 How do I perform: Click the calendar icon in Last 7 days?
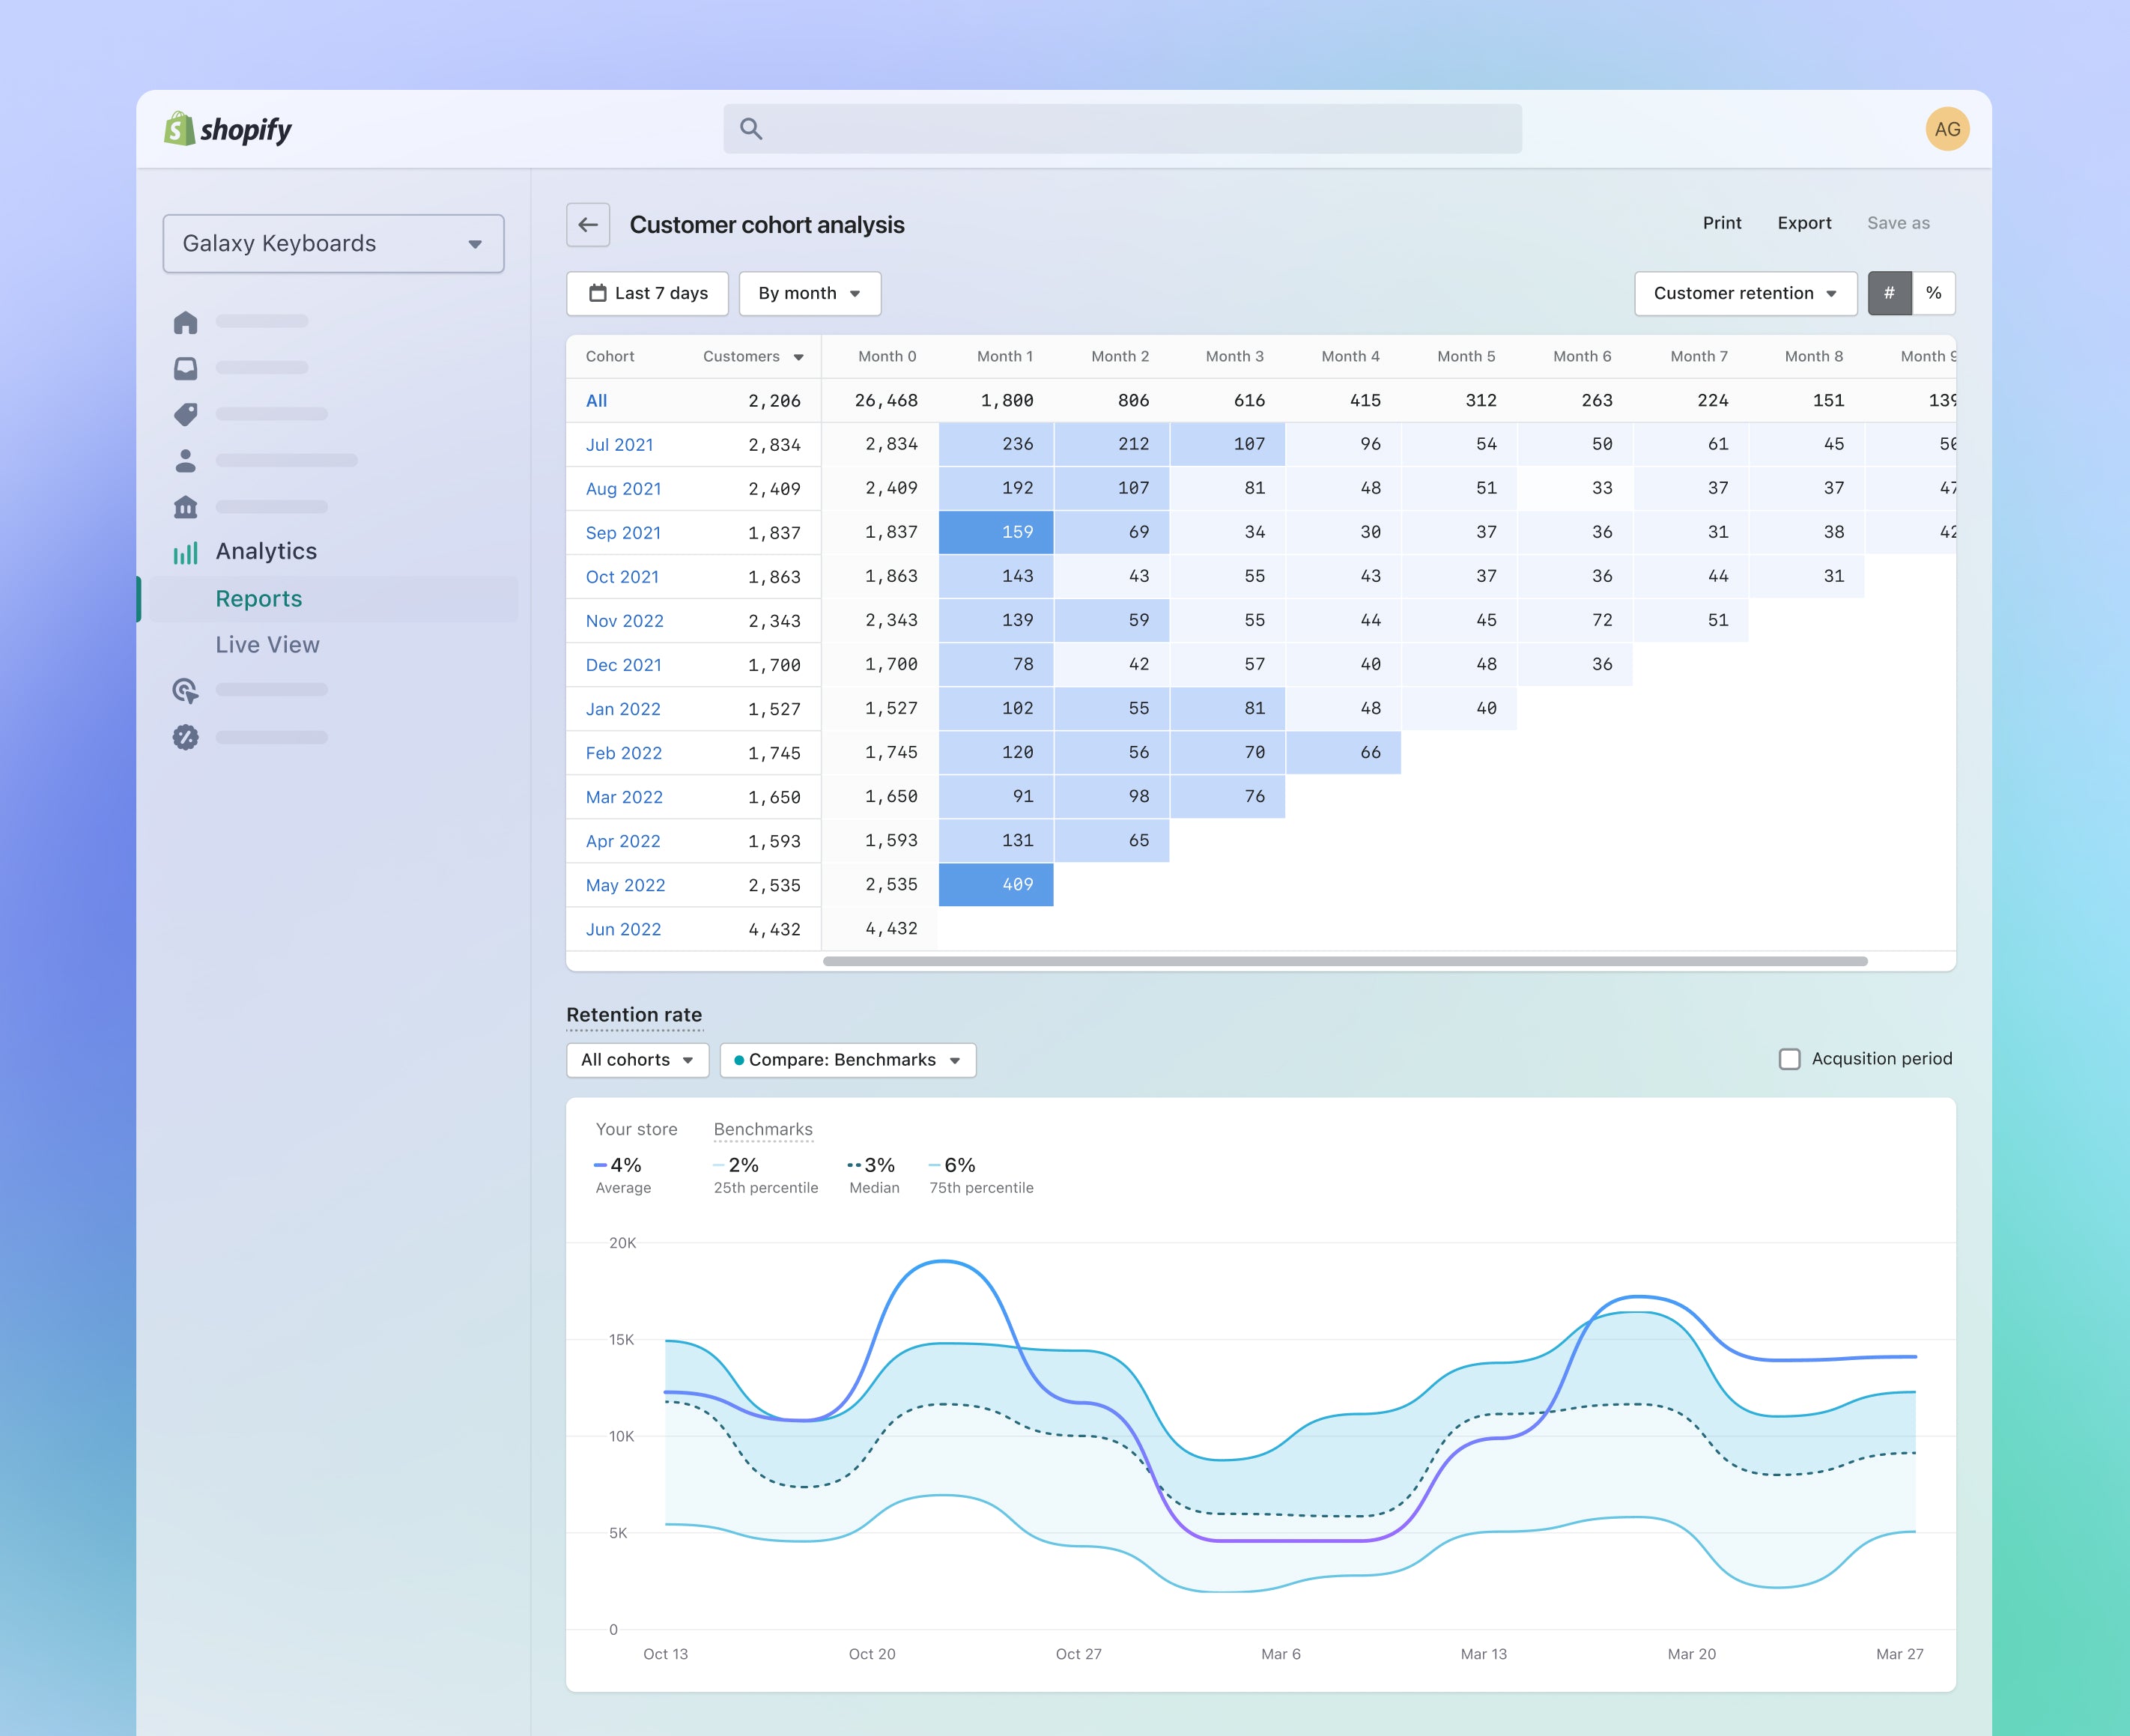tap(598, 293)
